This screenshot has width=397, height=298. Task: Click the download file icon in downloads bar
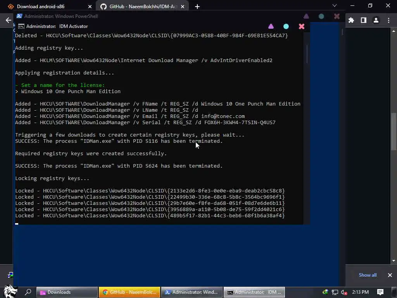click(x=10, y=275)
